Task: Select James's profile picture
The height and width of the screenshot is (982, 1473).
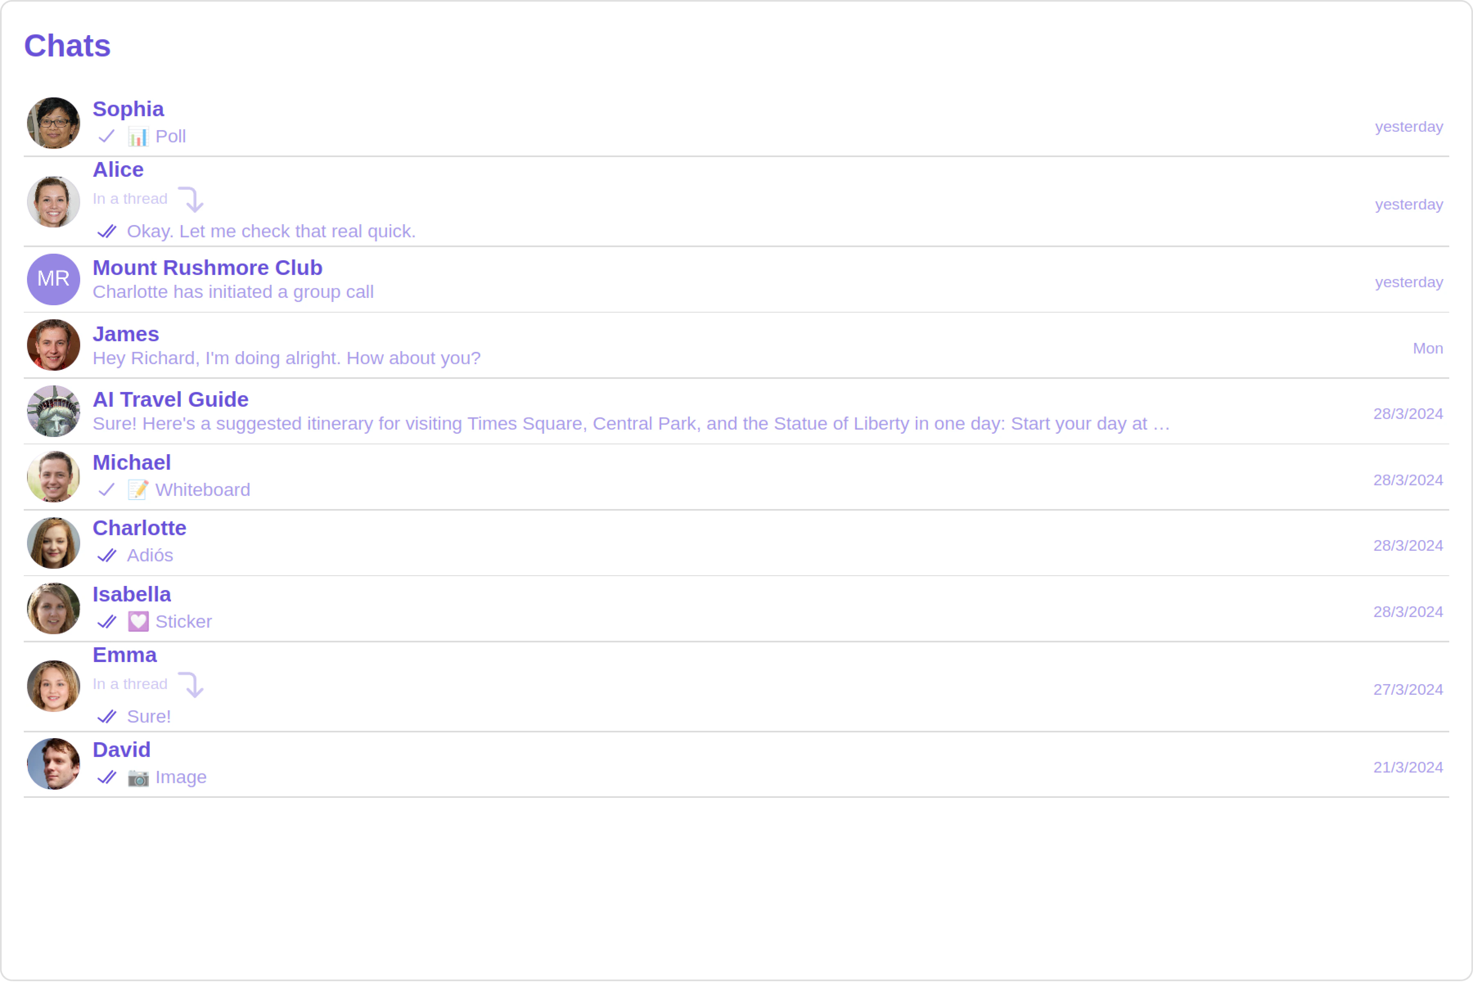Action: point(53,345)
